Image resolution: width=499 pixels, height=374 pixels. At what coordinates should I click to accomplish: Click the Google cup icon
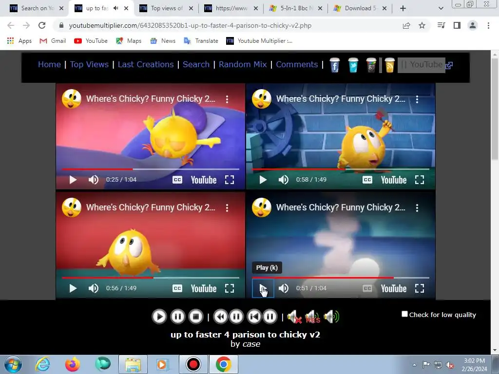[x=371, y=65]
